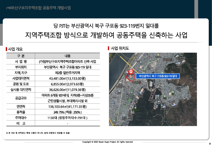The width and height of the screenshot is (212, 146).
Task: Select the value '1130대 (법정주차대수:791대)'
Action: (67, 118)
